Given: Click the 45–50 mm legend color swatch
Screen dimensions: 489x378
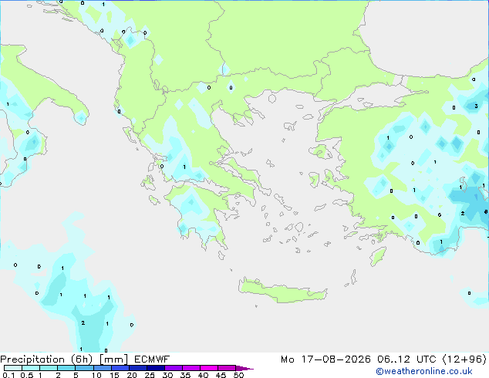Looking at the screenshot, I should (x=227, y=368).
